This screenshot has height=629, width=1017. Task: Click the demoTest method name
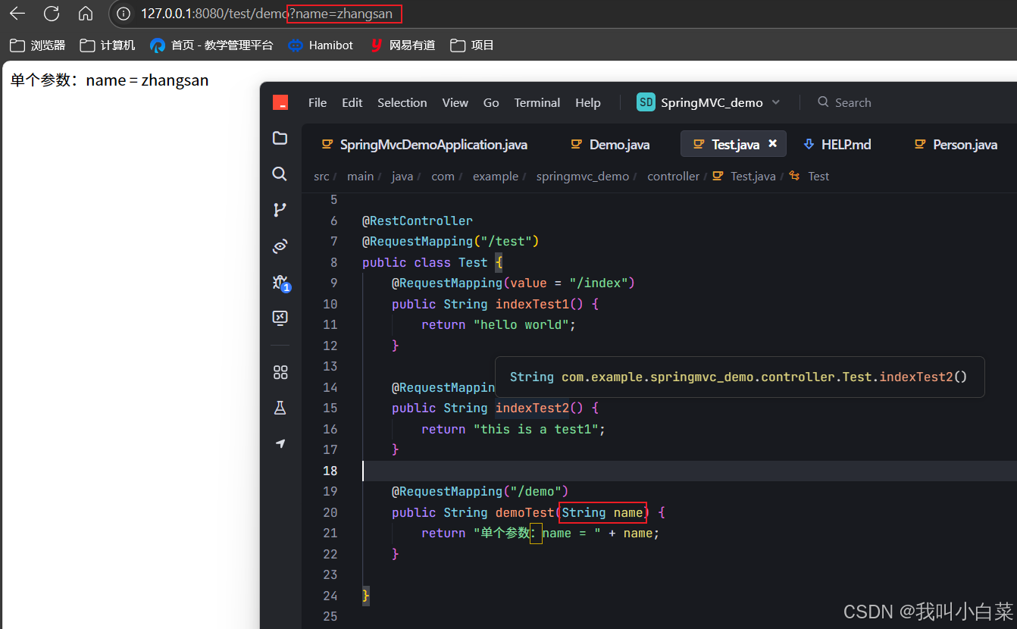click(525, 512)
